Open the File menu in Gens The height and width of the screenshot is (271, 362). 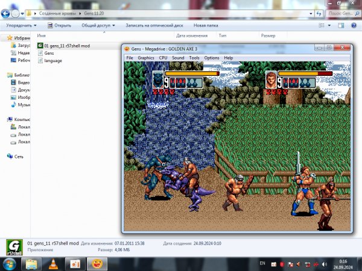coord(130,58)
